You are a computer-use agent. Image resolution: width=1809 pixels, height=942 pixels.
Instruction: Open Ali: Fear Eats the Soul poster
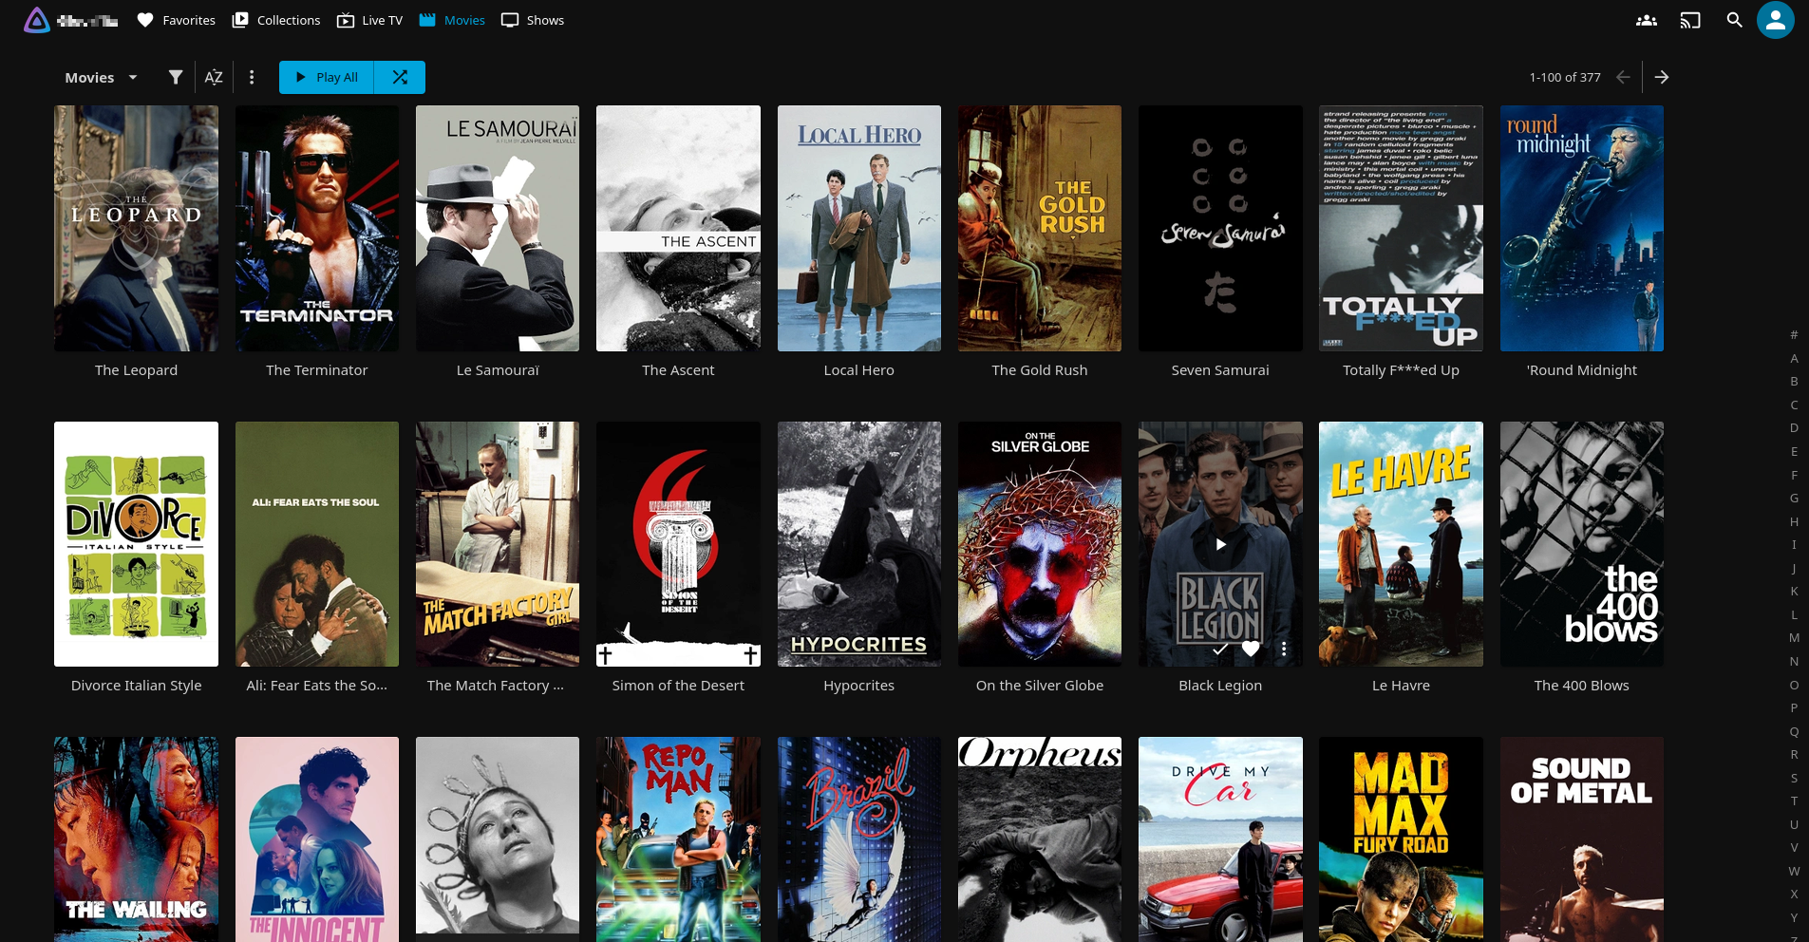coord(317,544)
